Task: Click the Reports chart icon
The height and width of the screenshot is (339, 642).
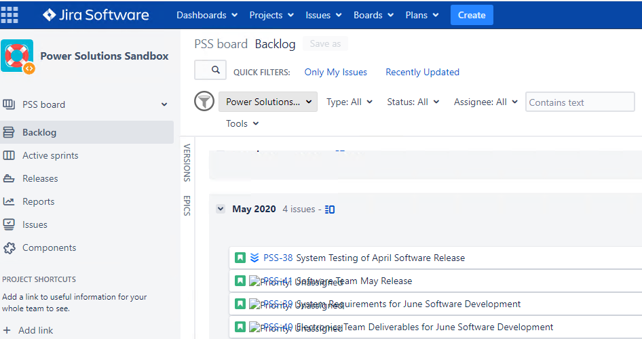Action: coord(9,201)
